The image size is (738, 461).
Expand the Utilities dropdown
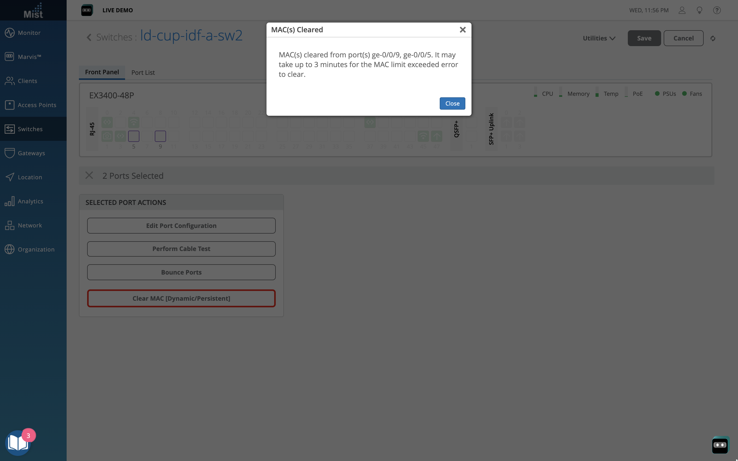(599, 38)
